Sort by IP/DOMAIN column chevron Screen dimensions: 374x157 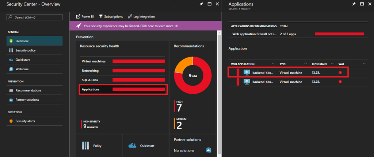332,63
